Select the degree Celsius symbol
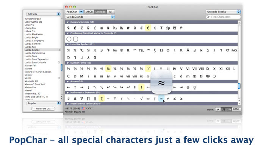Viewport: 263px width, 145px height. click(81, 50)
